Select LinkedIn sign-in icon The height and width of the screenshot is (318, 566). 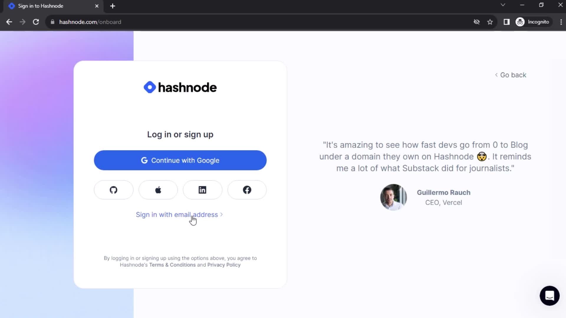(203, 190)
